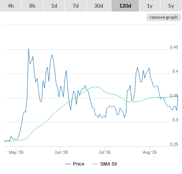Click the price peak near 0.45 in May
Image resolution: width=182 pixels, height=174 pixels.
pyautogui.click(x=28, y=49)
